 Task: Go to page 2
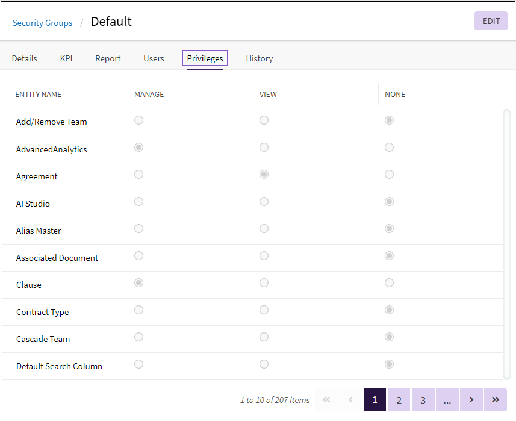pos(399,400)
